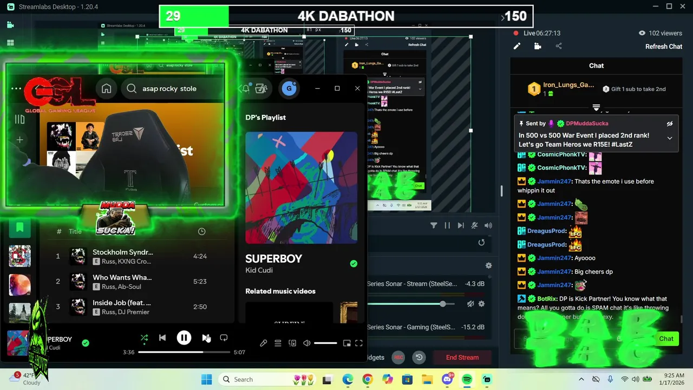
Task: Mute Sonar Stream audio source
Action: 470,304
